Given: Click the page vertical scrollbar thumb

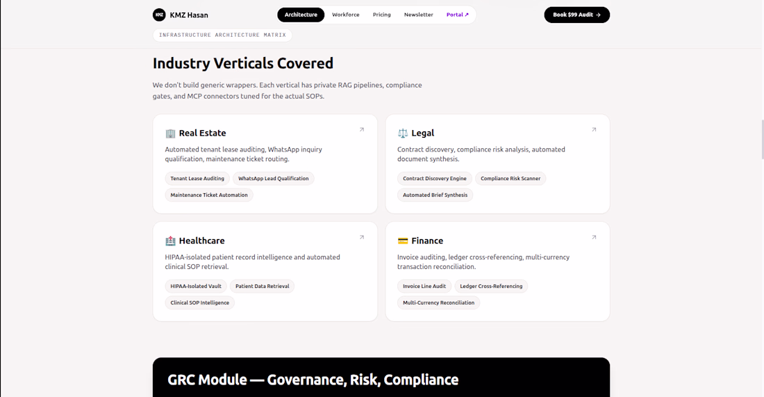Looking at the screenshot, I should click(x=763, y=139).
